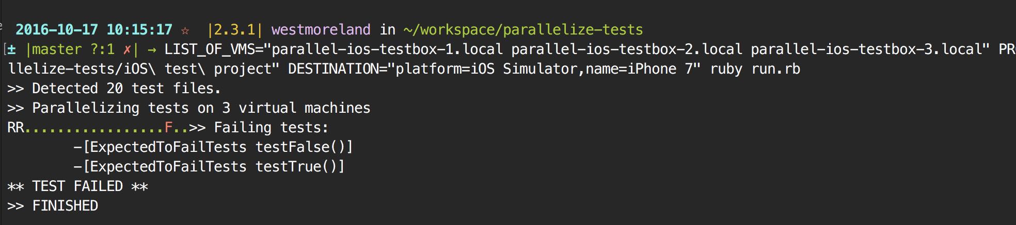Click the username westmoreland in the prompt
1016x225 pixels.
tap(321, 30)
